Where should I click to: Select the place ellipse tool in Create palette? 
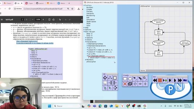tap(130, 79)
